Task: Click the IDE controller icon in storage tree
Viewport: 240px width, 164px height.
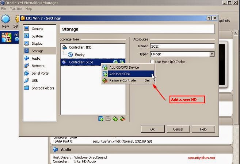Action: (x=64, y=47)
